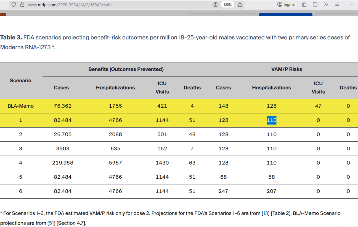Bookmark this page with the star icon
Viewport: 358px width, 227px height.
click(240, 4)
